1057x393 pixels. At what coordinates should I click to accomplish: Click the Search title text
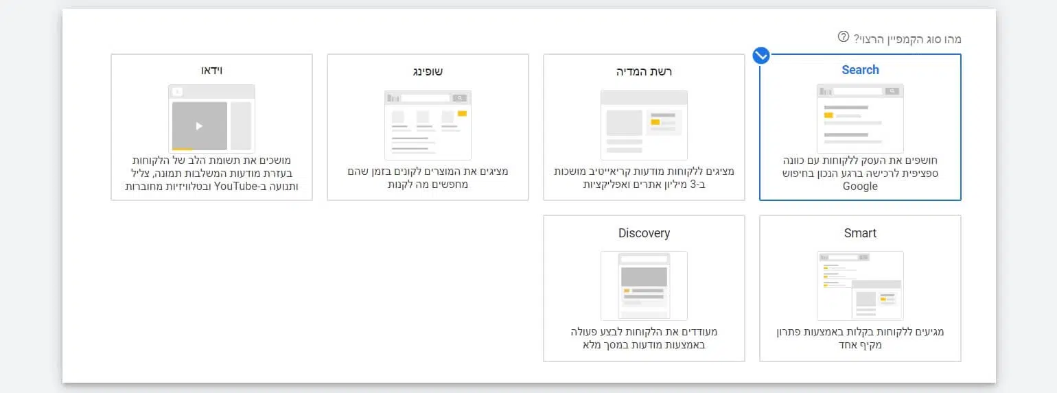(860, 70)
